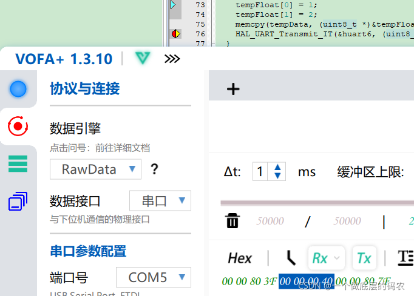Viewport: 414px width, 296px height.
Task: Click code line 74 tempFloat[1] = 2
Action: (x=276, y=15)
